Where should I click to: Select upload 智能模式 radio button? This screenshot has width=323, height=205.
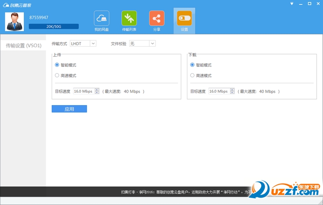coord(57,65)
